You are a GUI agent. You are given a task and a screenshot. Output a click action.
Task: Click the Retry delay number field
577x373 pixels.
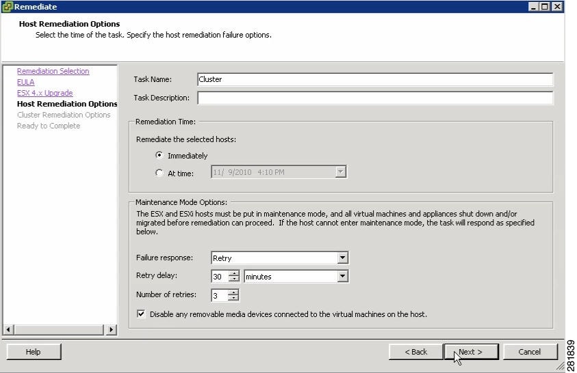point(220,277)
